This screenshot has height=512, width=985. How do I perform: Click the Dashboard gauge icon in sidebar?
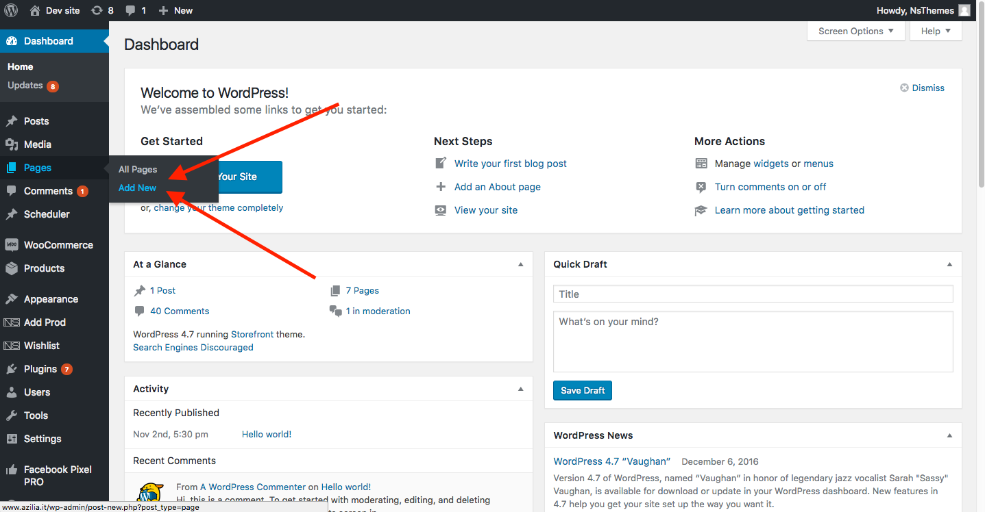point(12,41)
